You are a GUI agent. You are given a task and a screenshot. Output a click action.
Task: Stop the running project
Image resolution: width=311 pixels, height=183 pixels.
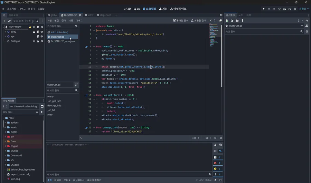click(x=274, y=9)
